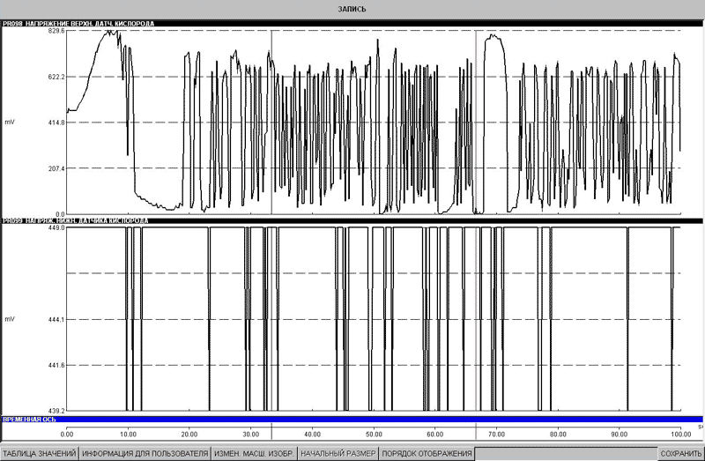Screen dimensions: 705x461
Task: Click the empty status field beside ПОРЯДОК ОТОБРАЖЕНИЯ
Action: tap(566, 453)
